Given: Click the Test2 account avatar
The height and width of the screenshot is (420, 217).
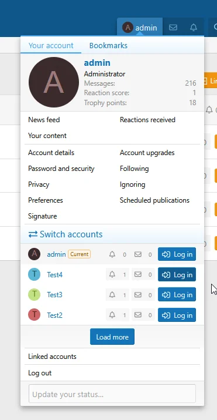Looking at the screenshot, I should coord(34,315).
